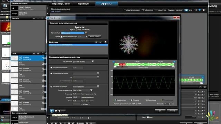Open Тип действия dropdown
Screen dimensions: 221x124
[93, 62]
